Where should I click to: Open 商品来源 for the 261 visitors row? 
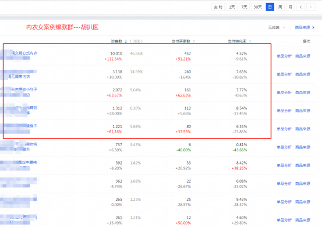tap(303, 220)
